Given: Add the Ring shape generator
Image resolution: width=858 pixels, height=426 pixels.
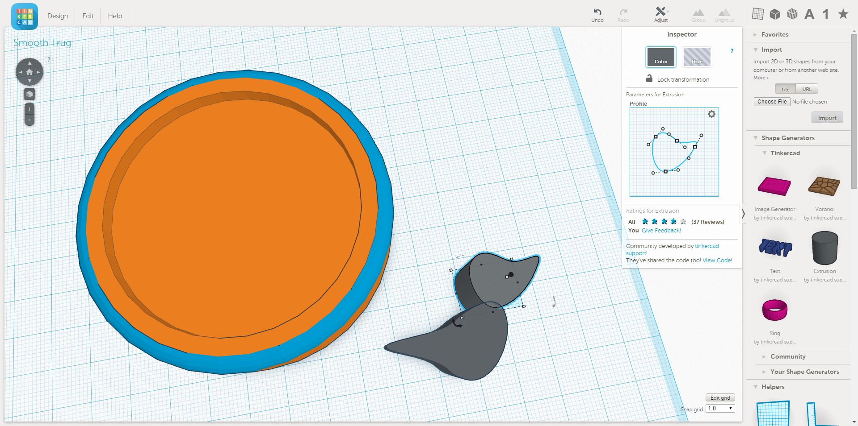Looking at the screenshot, I should (775, 310).
